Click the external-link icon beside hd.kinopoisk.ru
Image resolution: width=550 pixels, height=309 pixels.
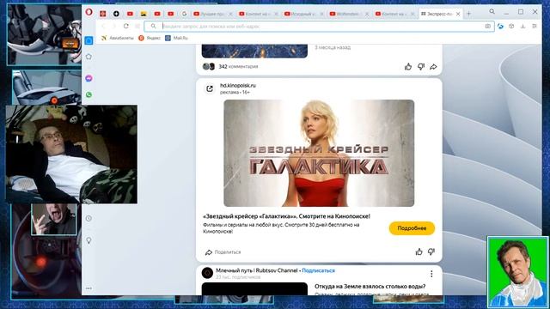tap(210, 88)
